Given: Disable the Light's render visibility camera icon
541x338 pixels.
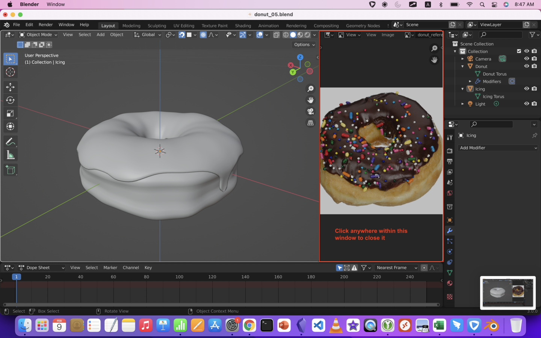Looking at the screenshot, I should [534, 104].
